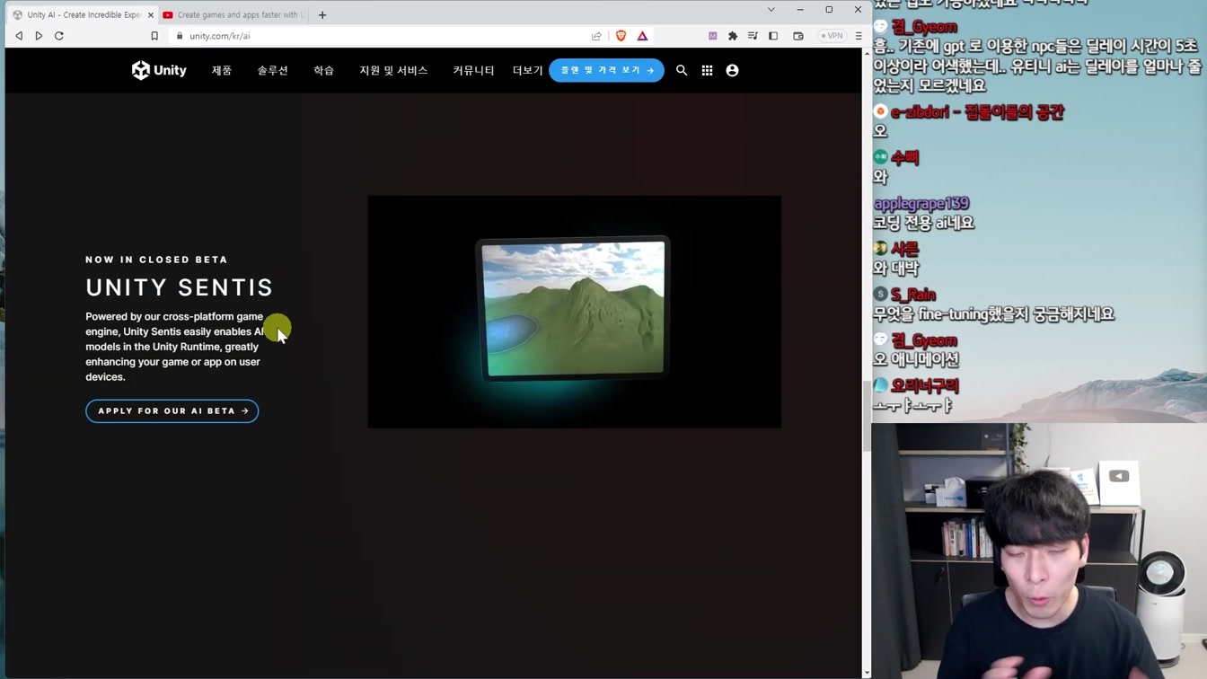Maximize the browser window

tap(829, 10)
